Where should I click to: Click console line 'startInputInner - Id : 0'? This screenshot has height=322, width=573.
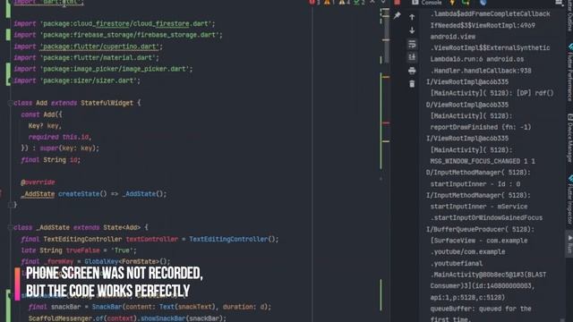click(475, 184)
